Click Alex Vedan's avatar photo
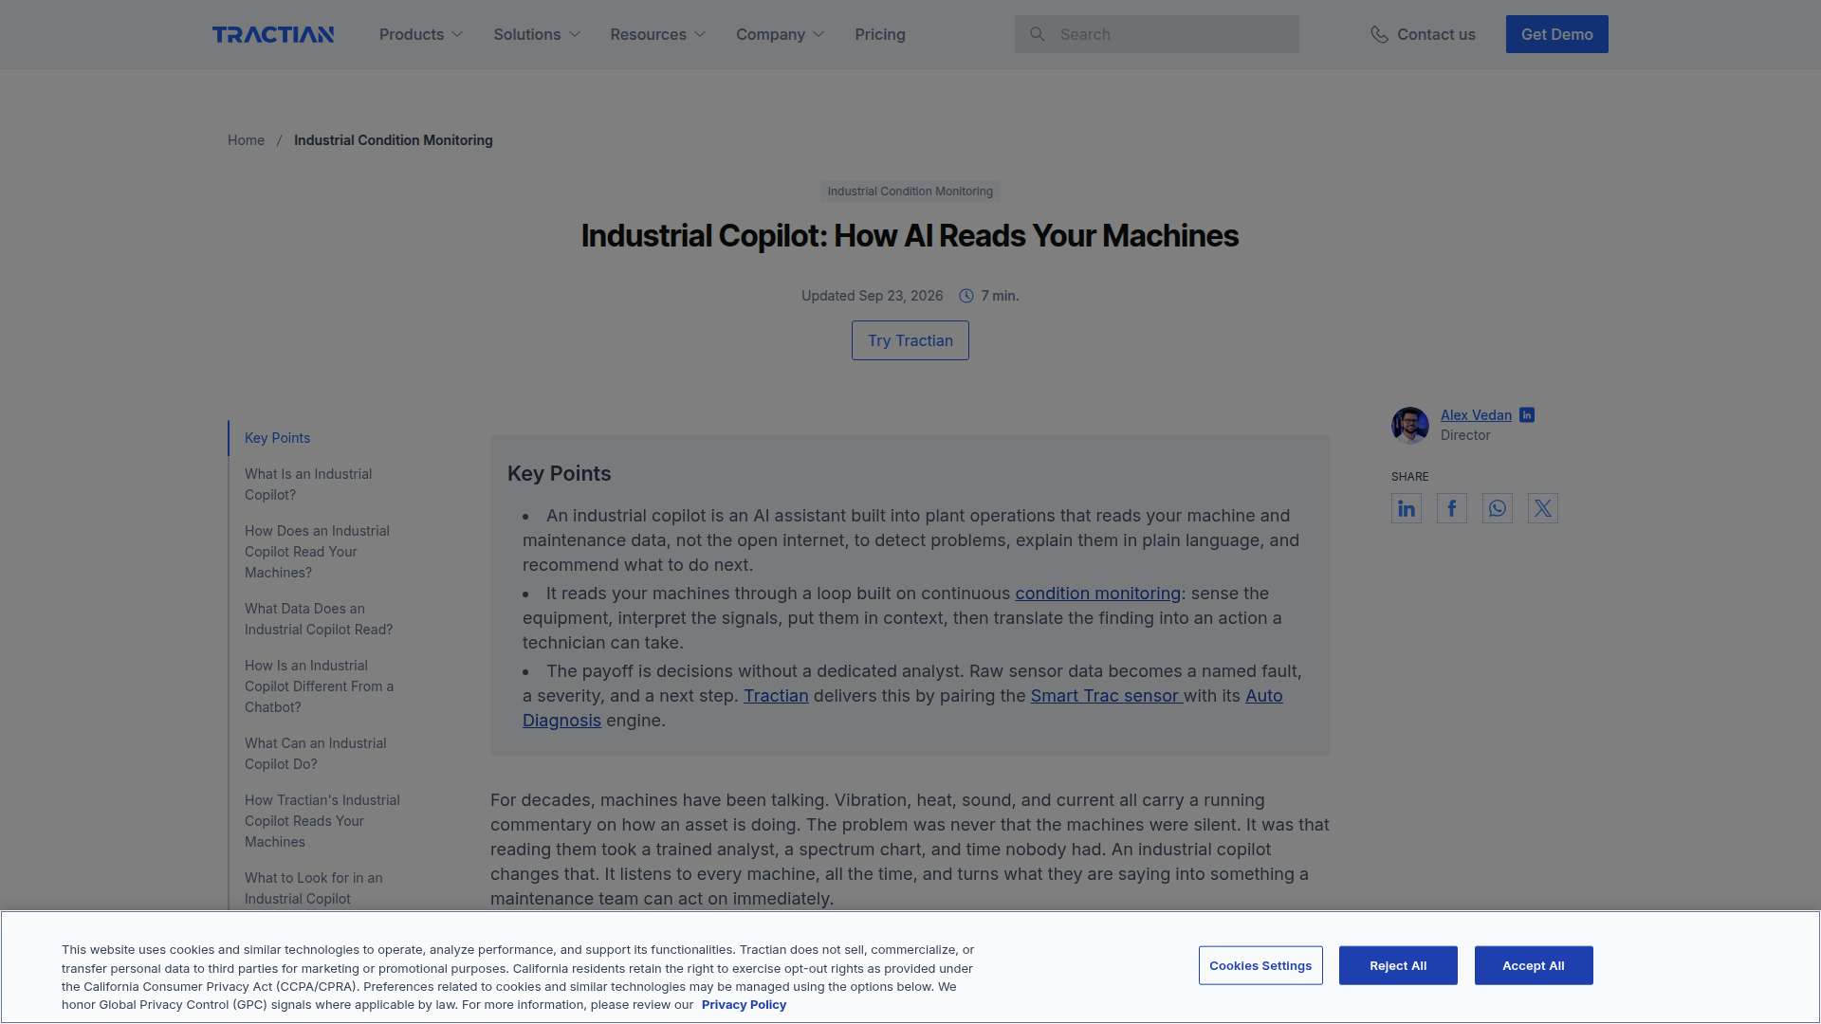The width and height of the screenshot is (1821, 1024). tap(1410, 426)
